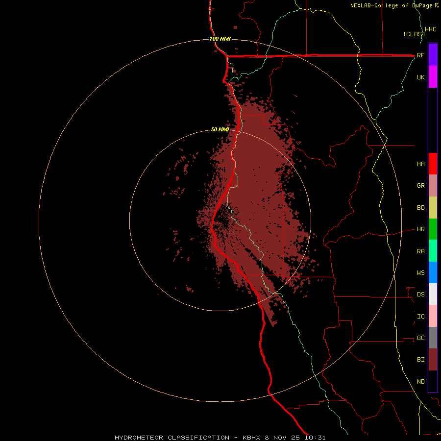The width and height of the screenshot is (441, 441).
Task: Click the GR legend label
Action: 420,186
